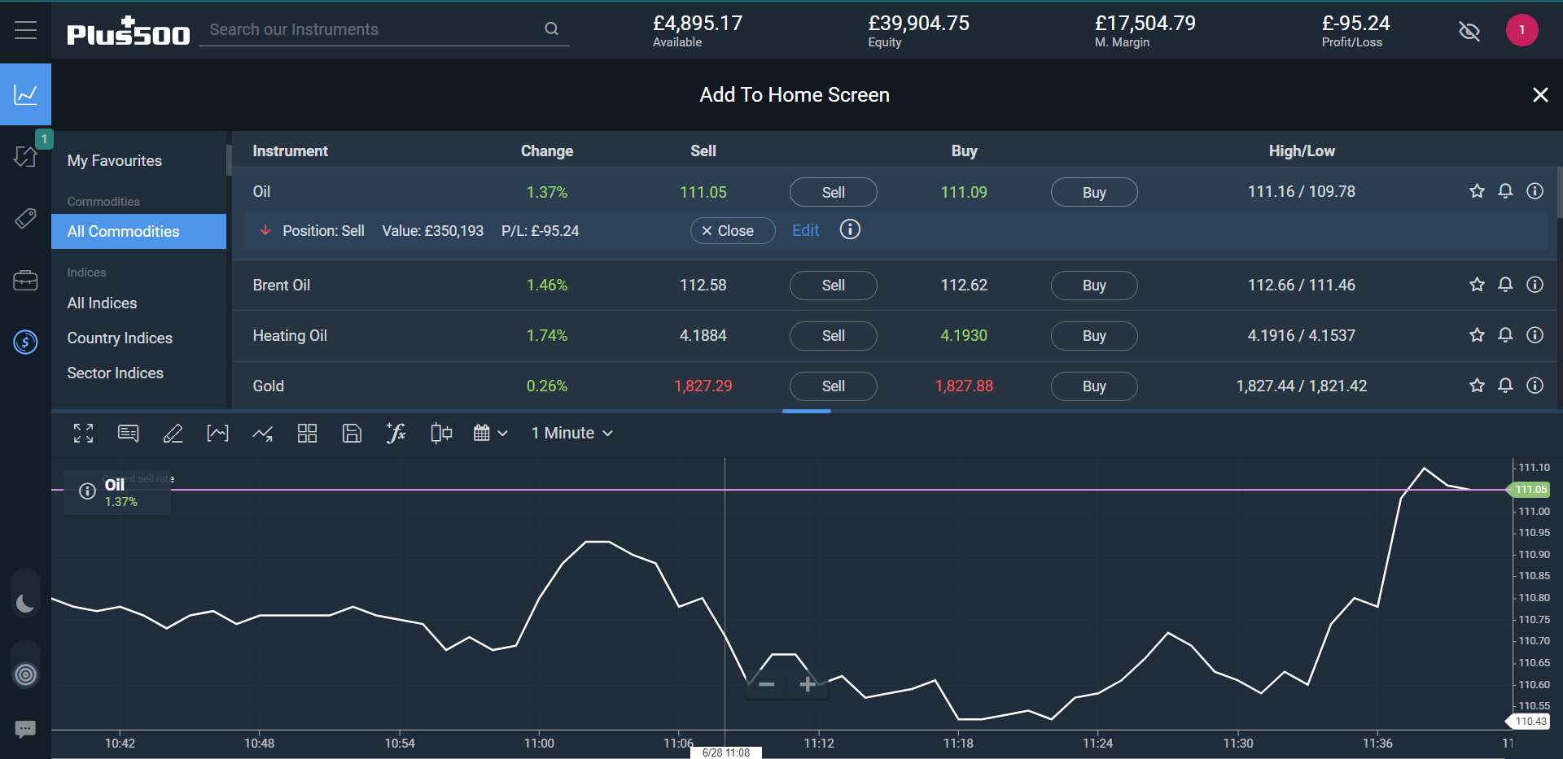The image size is (1563, 759).
Task: Open chart indicators fx menu
Action: (x=396, y=434)
